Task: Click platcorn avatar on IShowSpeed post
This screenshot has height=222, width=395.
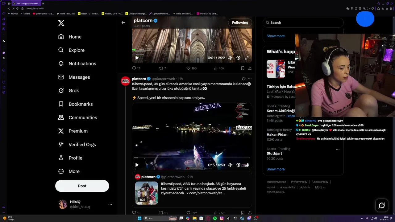Action: [x=125, y=81]
